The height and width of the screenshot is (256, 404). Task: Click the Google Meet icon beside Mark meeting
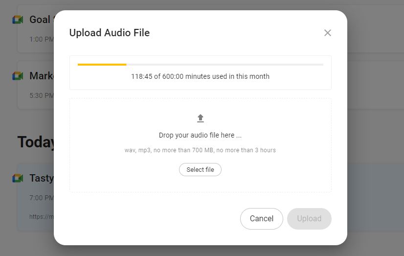[x=18, y=76]
